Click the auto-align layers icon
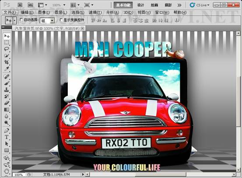This screenshot has width=242, height=178. coord(177,21)
